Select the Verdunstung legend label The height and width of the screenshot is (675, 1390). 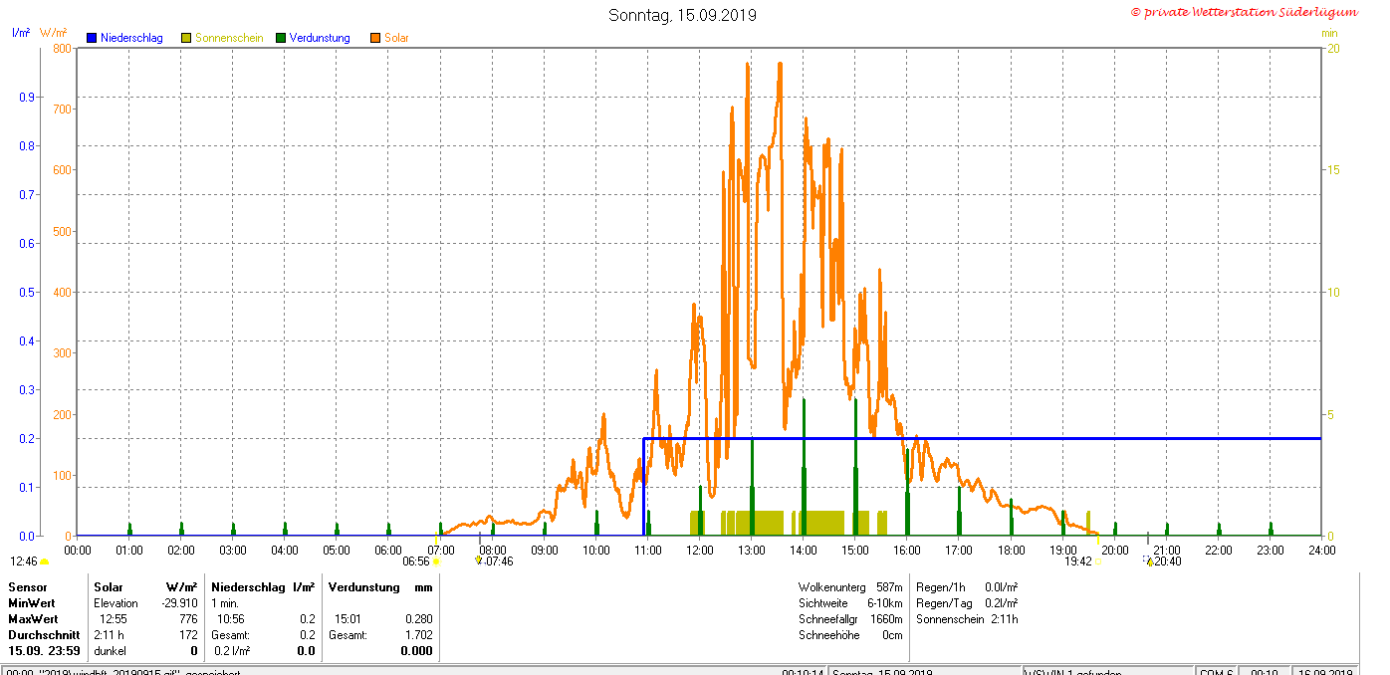point(320,38)
